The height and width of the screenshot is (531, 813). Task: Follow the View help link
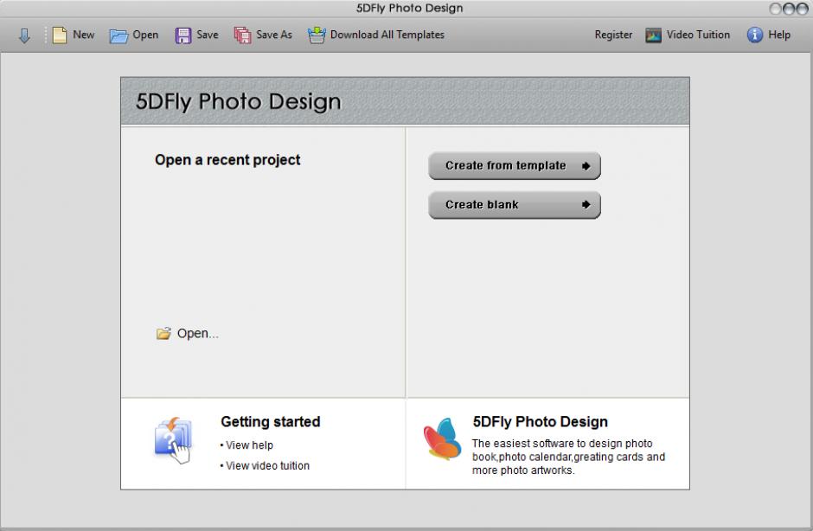pyautogui.click(x=249, y=445)
